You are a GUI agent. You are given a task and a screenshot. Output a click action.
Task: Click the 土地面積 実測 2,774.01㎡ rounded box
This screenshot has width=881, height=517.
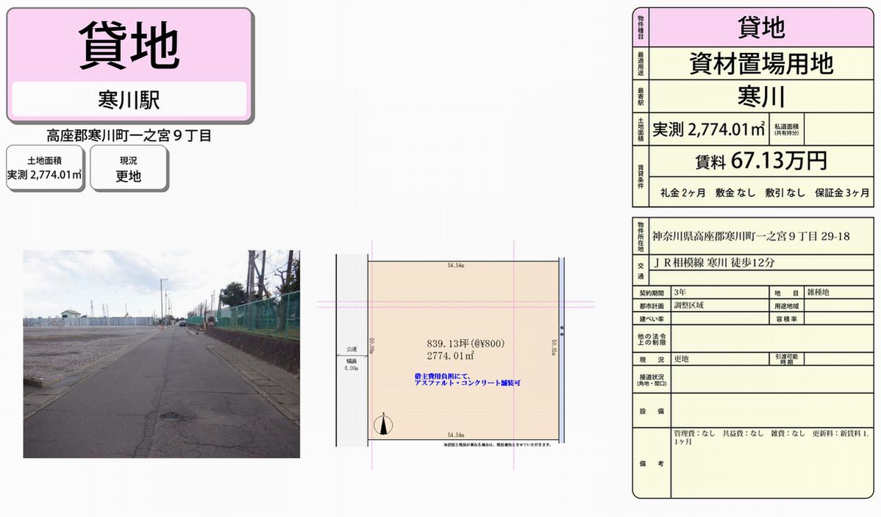[45, 168]
